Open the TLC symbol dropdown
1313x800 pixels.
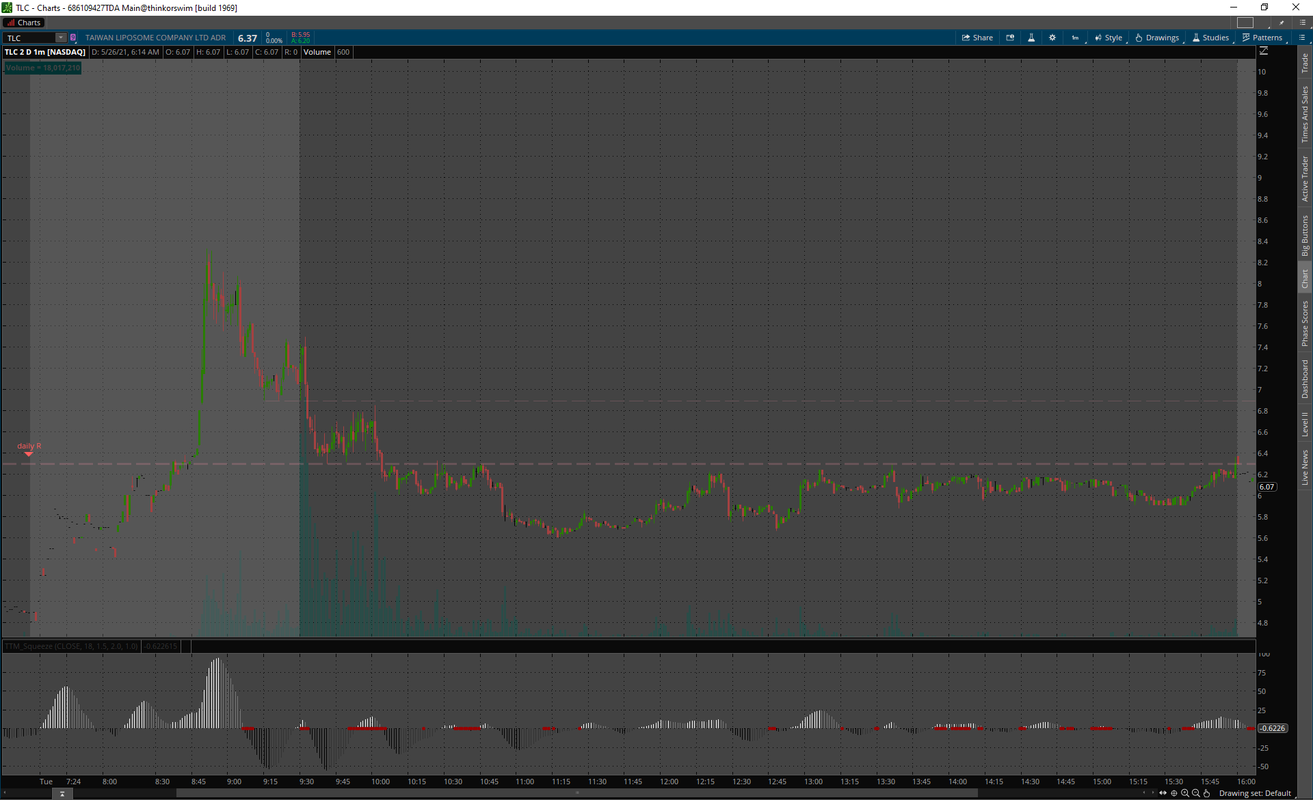[60, 38]
